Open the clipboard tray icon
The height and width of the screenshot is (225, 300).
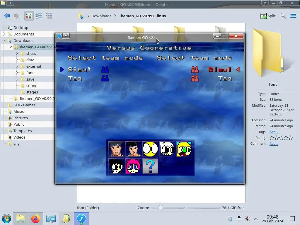(239, 219)
